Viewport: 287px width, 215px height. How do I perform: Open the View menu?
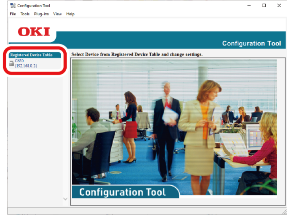coord(57,14)
